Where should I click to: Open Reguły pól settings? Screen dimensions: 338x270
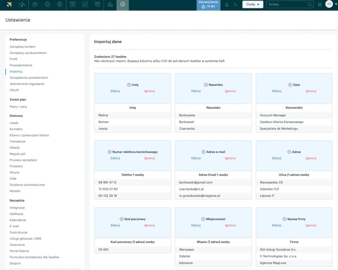pyautogui.click(x=17, y=154)
